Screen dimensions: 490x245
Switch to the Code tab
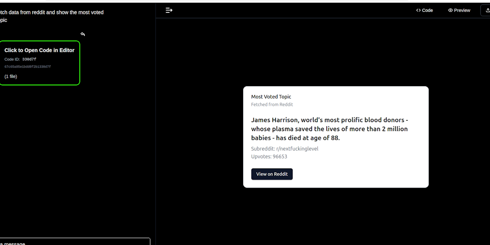tap(424, 11)
